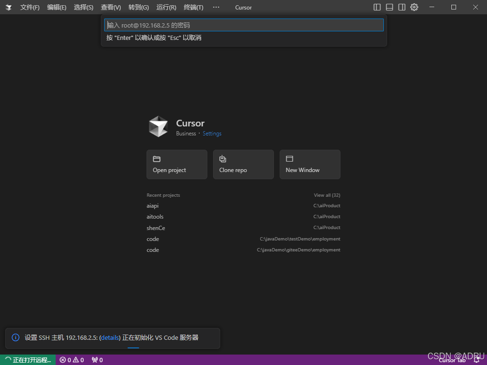The image size is (487, 365).
Task: Open recent project aiapi
Action: coord(243,206)
